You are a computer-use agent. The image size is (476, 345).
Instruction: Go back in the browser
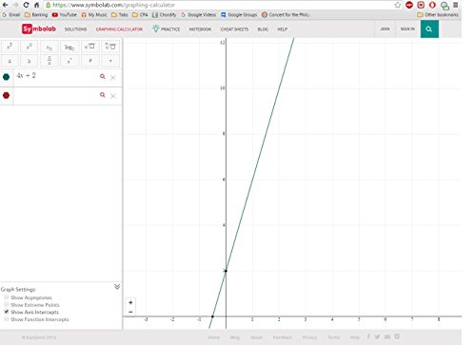pos(5,5)
